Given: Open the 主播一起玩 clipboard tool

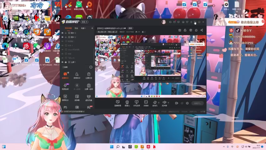Looking at the screenshot, I should 89,87.
